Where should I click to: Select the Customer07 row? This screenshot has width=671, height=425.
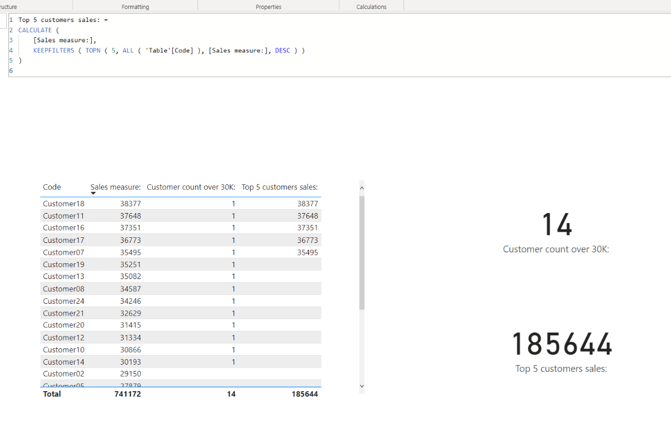tap(181, 253)
